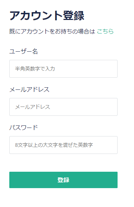
Task: Click the メールアドレス field label
Action: point(29,89)
